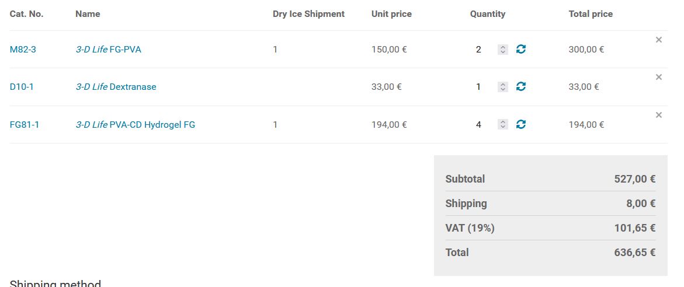This screenshot has width=684, height=287.
Task: Refresh quantity for 3-D Life FG-PVA
Action: tap(521, 50)
